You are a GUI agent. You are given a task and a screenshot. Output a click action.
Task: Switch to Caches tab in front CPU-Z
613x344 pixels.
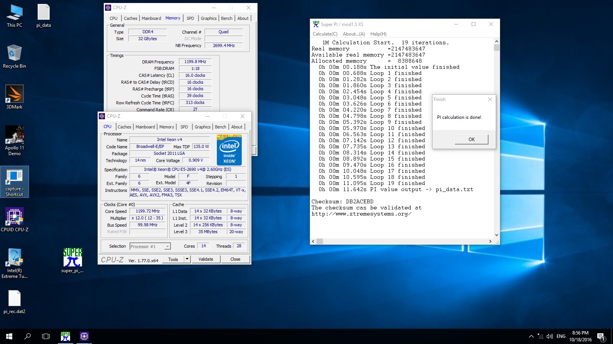[124, 127]
